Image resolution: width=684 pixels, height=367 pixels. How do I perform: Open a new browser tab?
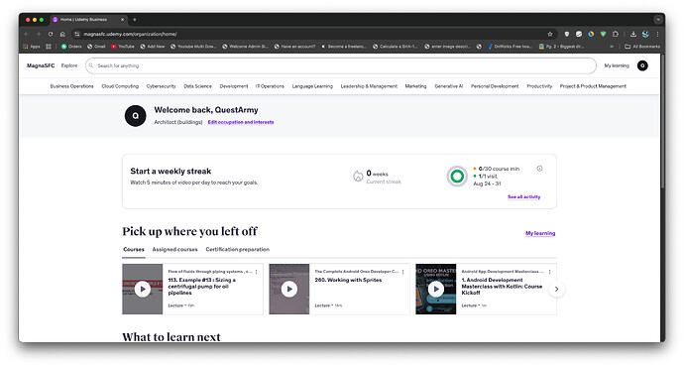(x=135, y=20)
